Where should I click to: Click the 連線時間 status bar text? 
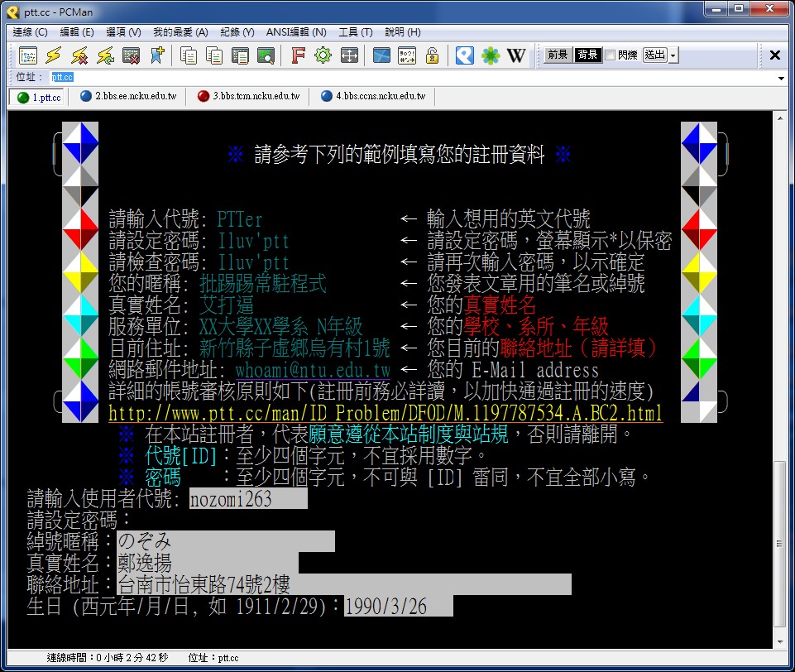107,658
